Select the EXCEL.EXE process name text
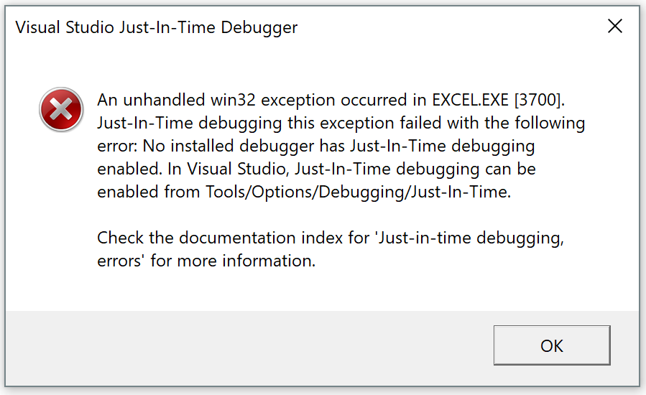The width and height of the screenshot is (646, 395). pos(470,100)
